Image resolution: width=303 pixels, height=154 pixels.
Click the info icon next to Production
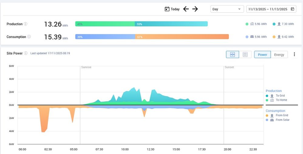point(26,24)
